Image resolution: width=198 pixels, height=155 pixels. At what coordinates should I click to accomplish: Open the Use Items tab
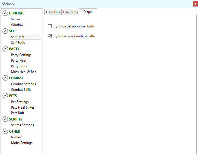click(70, 12)
